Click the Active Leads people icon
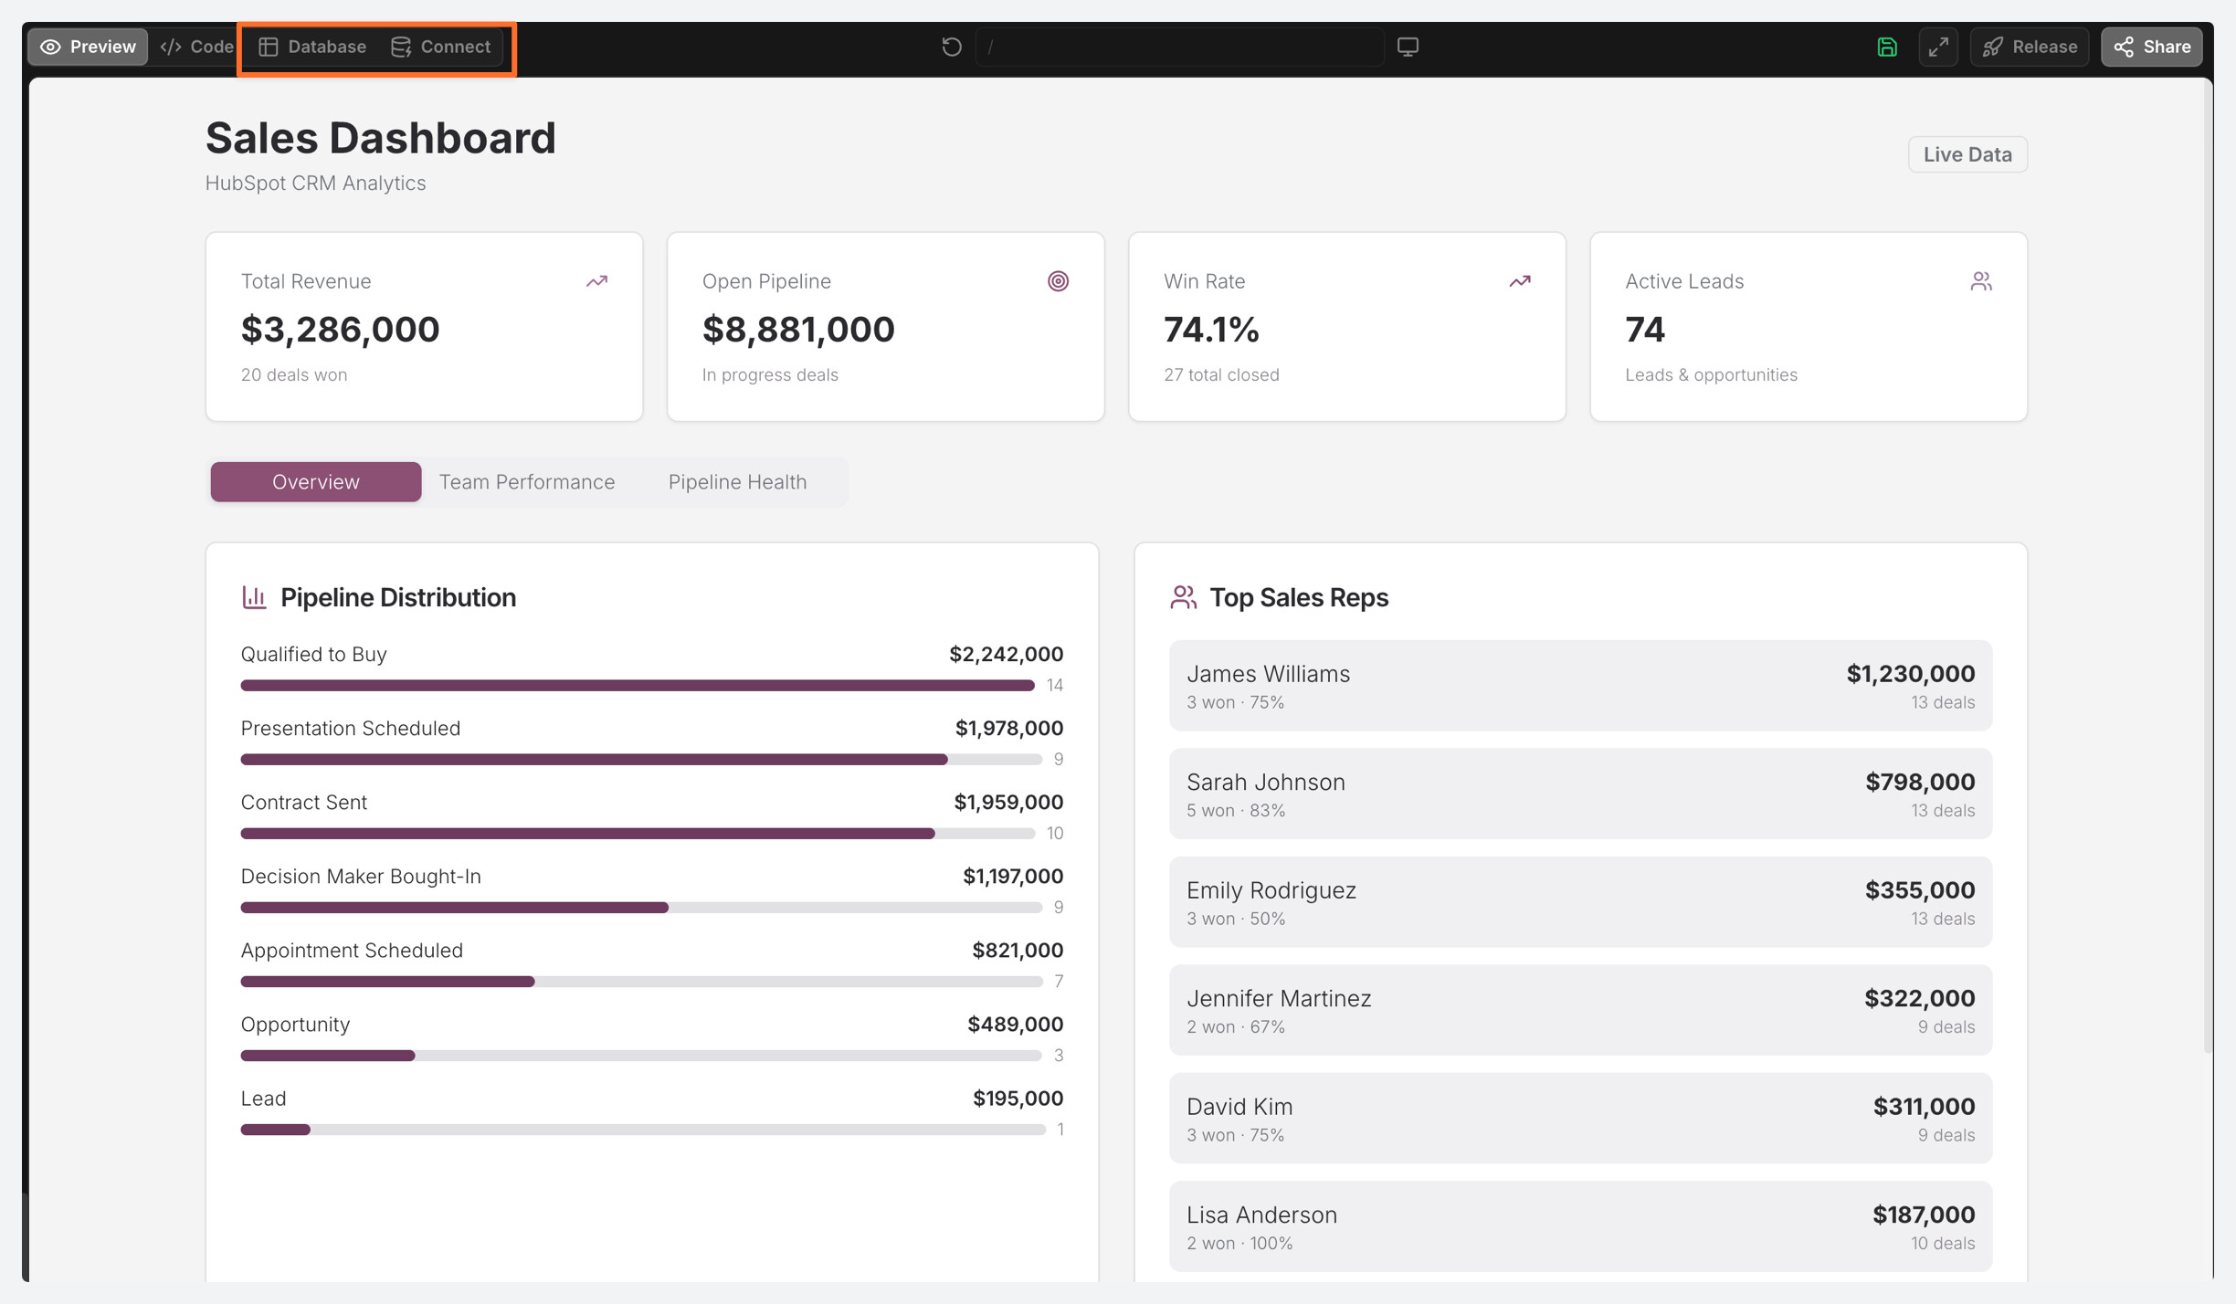 [x=1980, y=281]
